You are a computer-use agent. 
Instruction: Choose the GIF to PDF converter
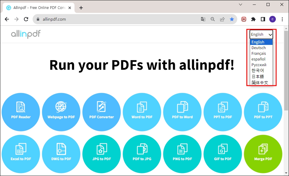pos(223,154)
